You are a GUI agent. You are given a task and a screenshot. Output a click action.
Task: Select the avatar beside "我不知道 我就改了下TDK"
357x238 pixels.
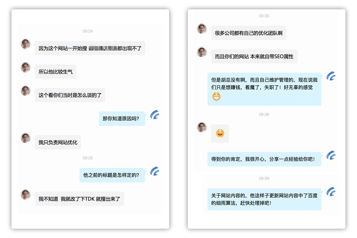tap(26, 194)
